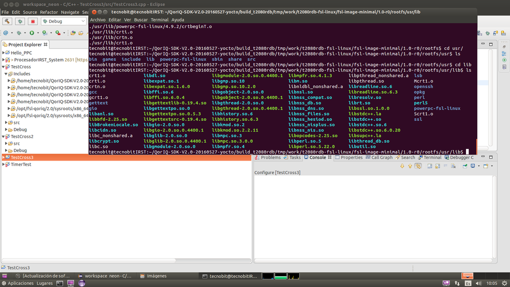Toggle the console Show Error Context button
This screenshot has width=510, height=287.
point(418,166)
